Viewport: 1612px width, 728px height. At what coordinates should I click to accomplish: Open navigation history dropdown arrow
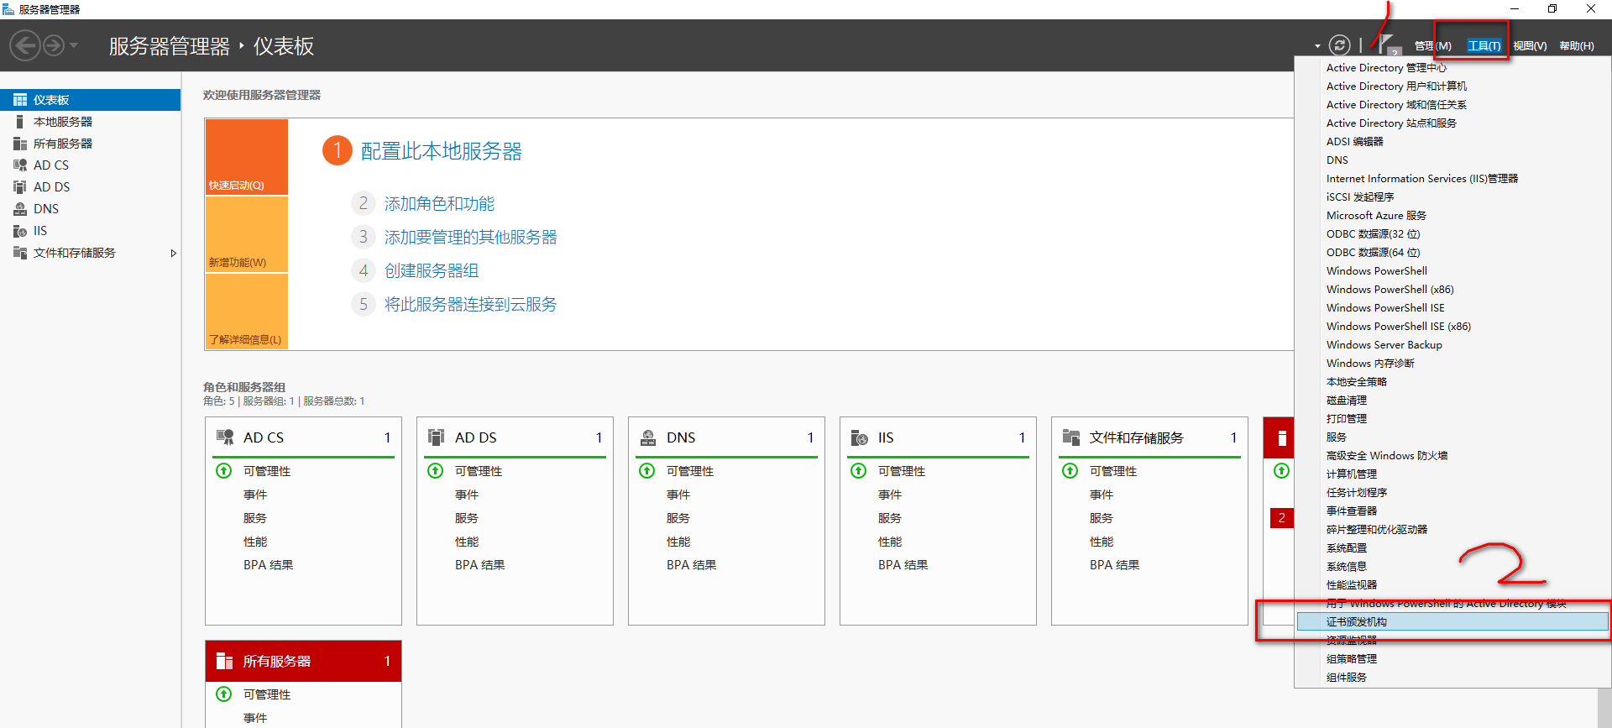(74, 45)
